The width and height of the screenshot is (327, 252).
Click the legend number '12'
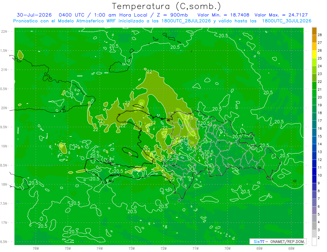320,160
